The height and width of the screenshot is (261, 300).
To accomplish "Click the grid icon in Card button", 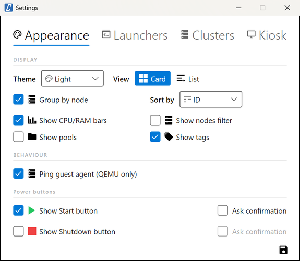I will pyautogui.click(x=143, y=79).
